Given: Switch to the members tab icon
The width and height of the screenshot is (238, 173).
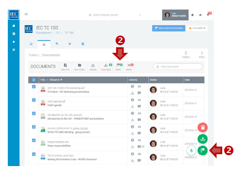Looking at the screenshot, I should (x=70, y=44).
